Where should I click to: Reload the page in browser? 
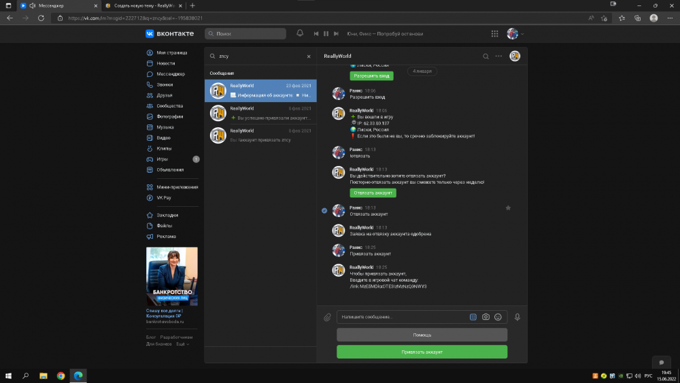[x=41, y=18]
